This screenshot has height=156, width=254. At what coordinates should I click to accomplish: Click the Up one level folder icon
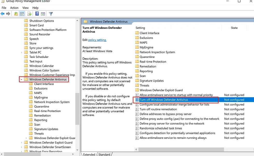pyautogui.click(x=16, y=14)
